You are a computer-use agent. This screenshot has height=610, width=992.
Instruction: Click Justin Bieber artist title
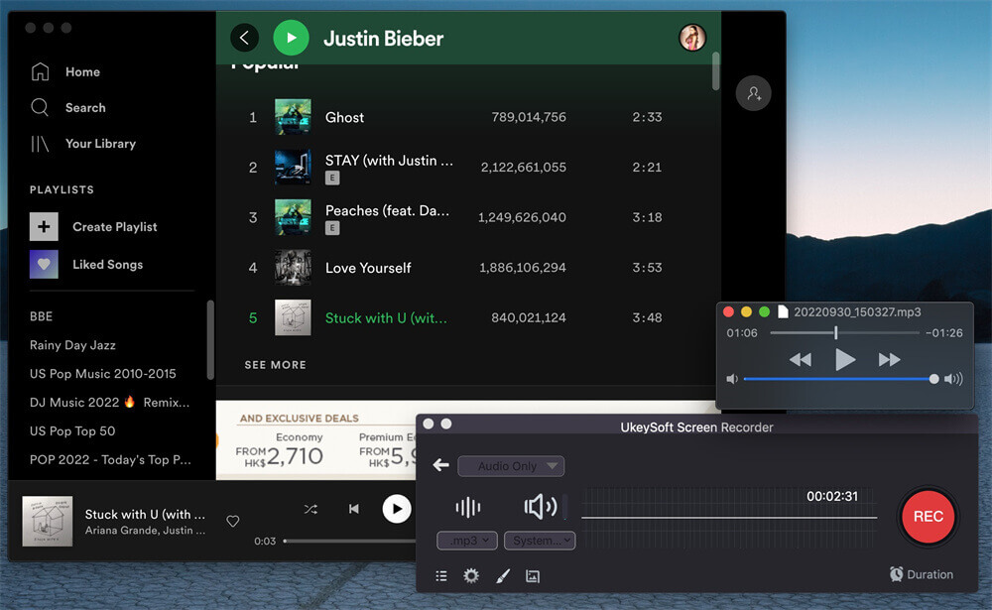(383, 39)
